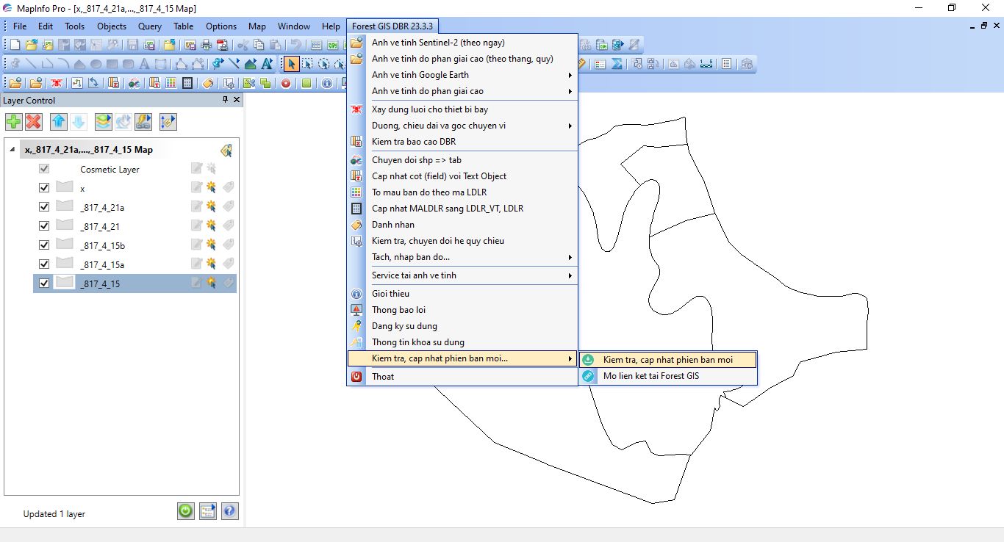
Task: Collapse the x,_817_4_21a Map tree node
Action: 12,150
